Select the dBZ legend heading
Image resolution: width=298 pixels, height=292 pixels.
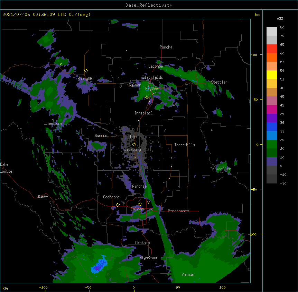280,18
